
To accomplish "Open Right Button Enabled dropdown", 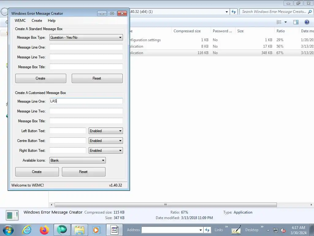I will (106, 151).
